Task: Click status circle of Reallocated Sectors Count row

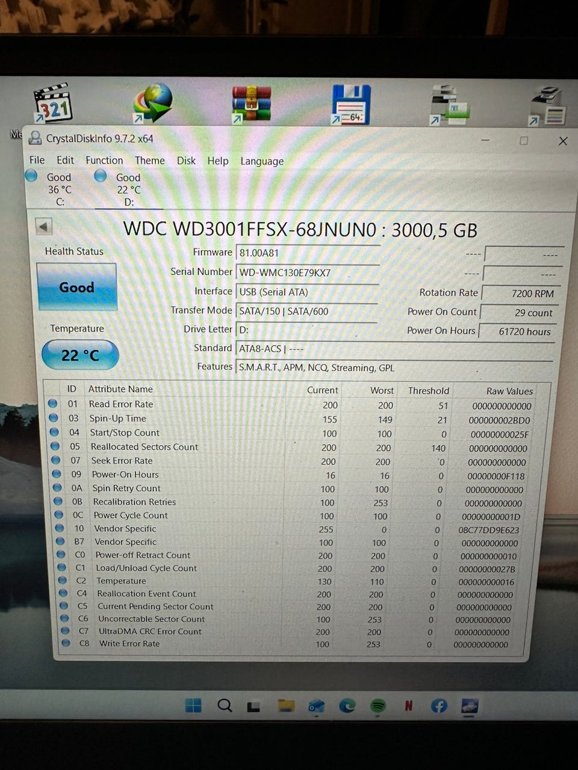Action: pyautogui.click(x=55, y=446)
